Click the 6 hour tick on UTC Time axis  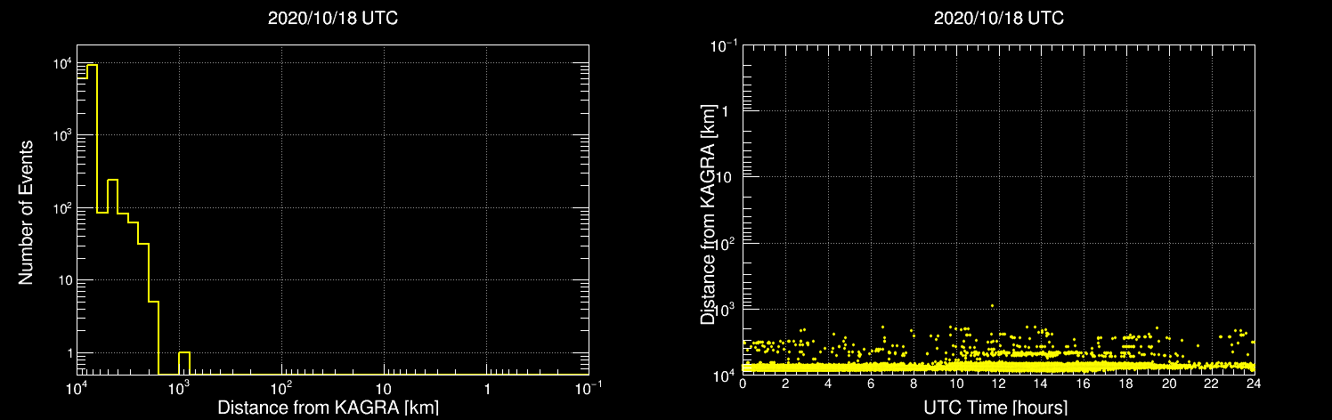(x=871, y=384)
